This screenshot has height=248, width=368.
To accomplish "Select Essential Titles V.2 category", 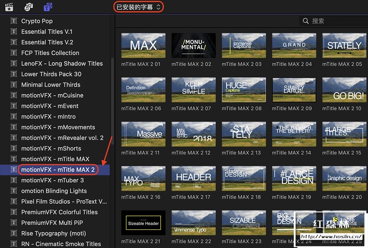I will [x=47, y=42].
